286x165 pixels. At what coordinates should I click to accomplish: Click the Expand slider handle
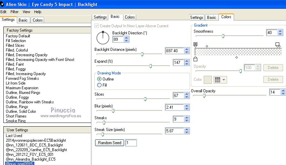click(x=150, y=66)
